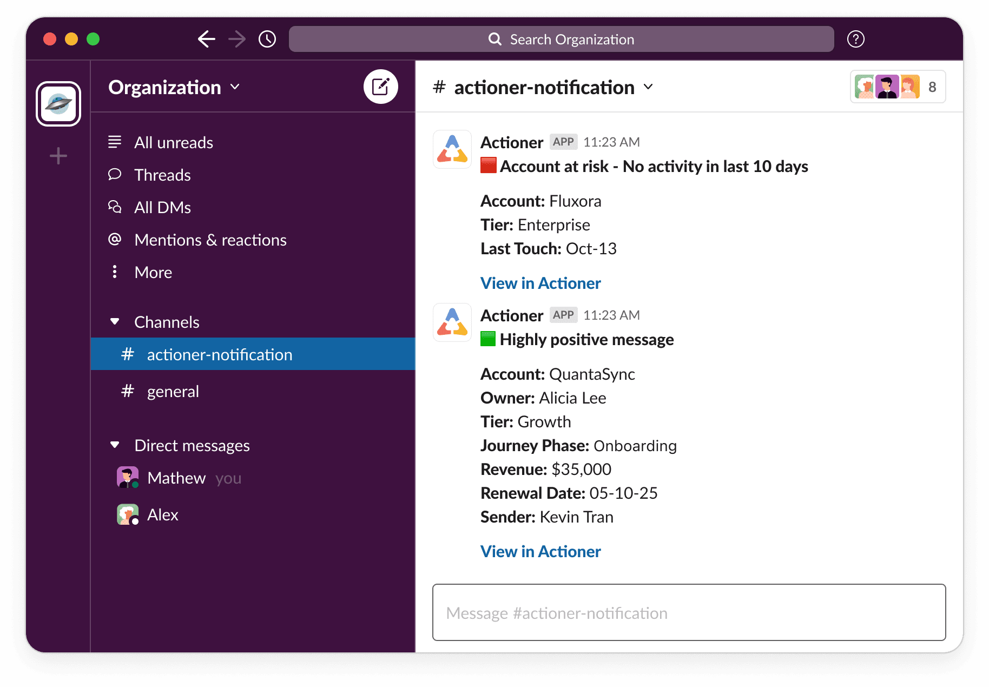Viewport: 989px width, 687px height.
Task: Click the plus icon to add a workspace
Action: point(57,156)
